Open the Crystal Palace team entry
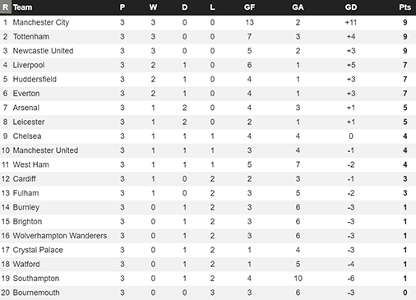The height and width of the screenshot is (300, 416). [x=38, y=250]
